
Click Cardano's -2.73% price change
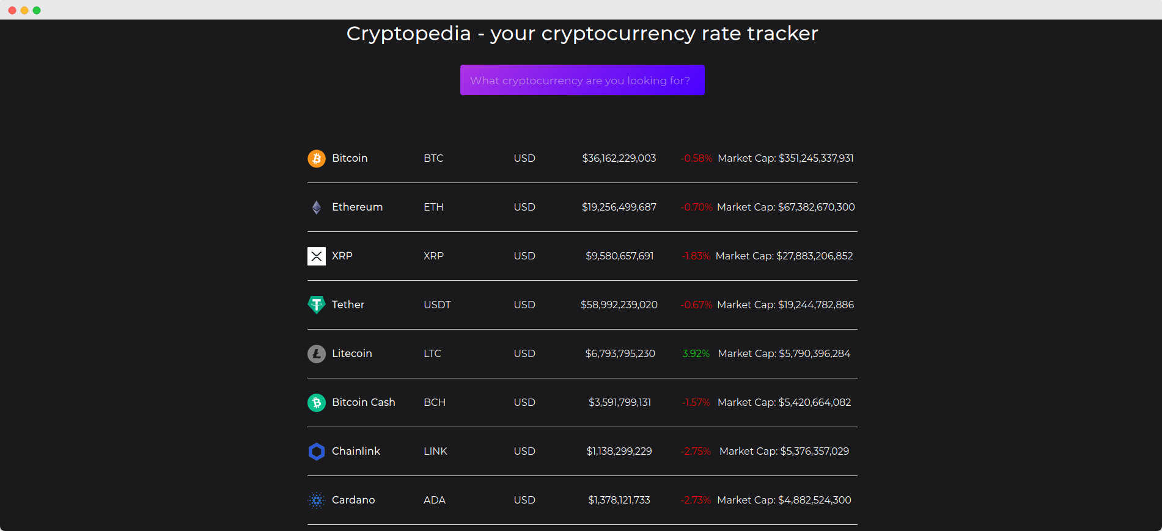pyautogui.click(x=696, y=500)
